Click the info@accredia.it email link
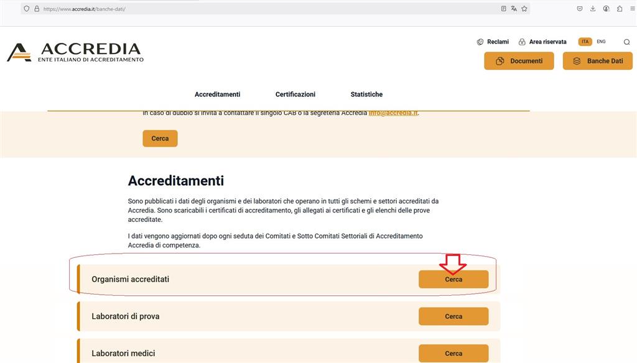 pos(393,113)
